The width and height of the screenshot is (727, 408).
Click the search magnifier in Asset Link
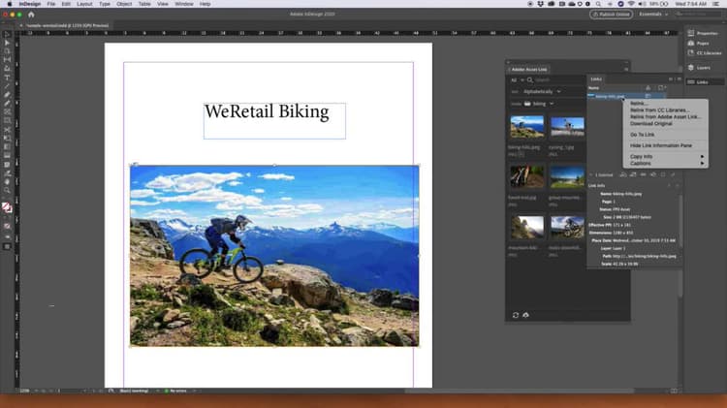click(530, 79)
